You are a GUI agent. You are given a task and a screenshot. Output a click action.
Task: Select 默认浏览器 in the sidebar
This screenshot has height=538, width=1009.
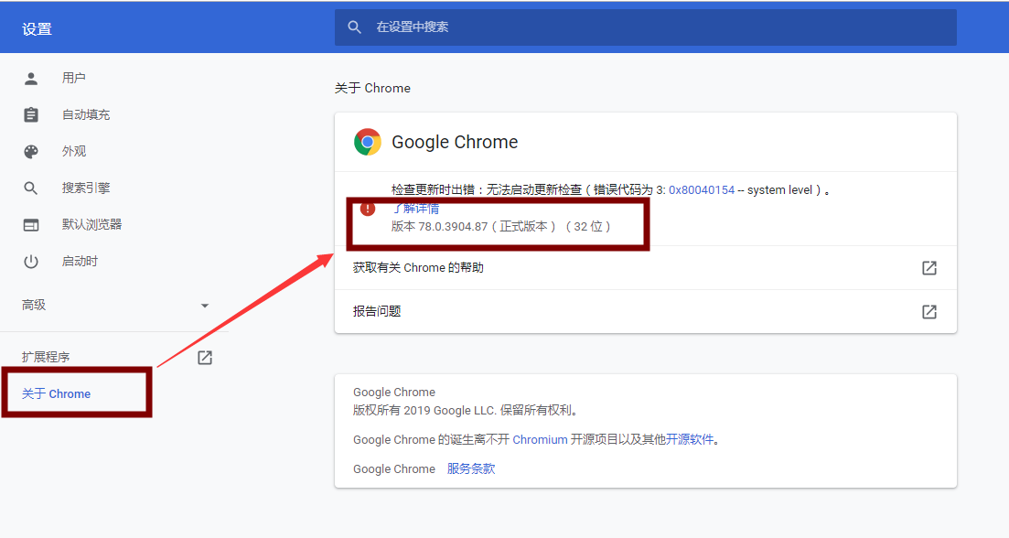(92, 224)
